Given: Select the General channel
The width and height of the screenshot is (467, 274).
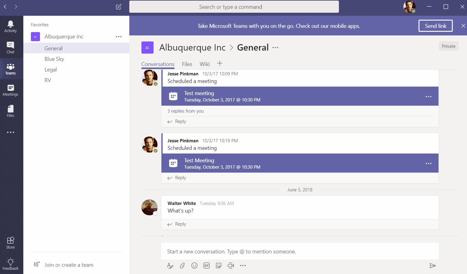Looking at the screenshot, I should (x=76, y=48).
